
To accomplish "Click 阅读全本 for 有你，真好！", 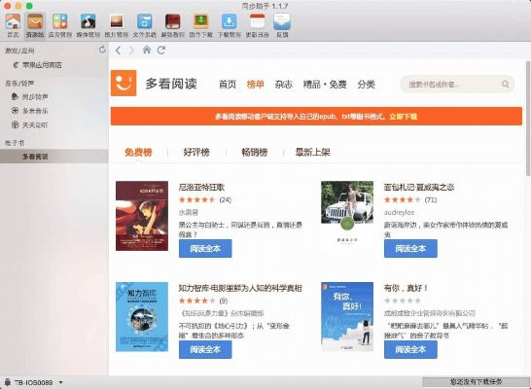I will [x=410, y=349].
